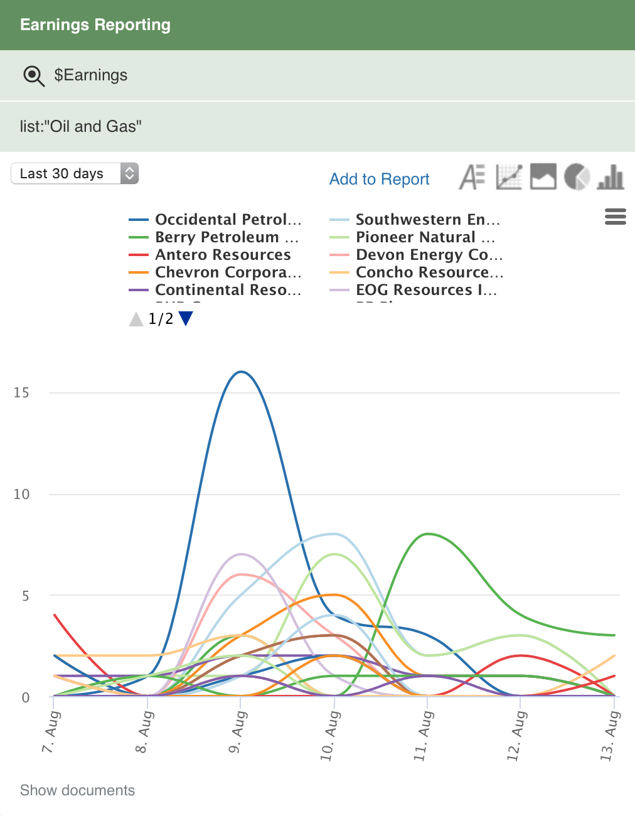Switch to area chart view icon
This screenshot has width=635, height=816.
tap(543, 177)
